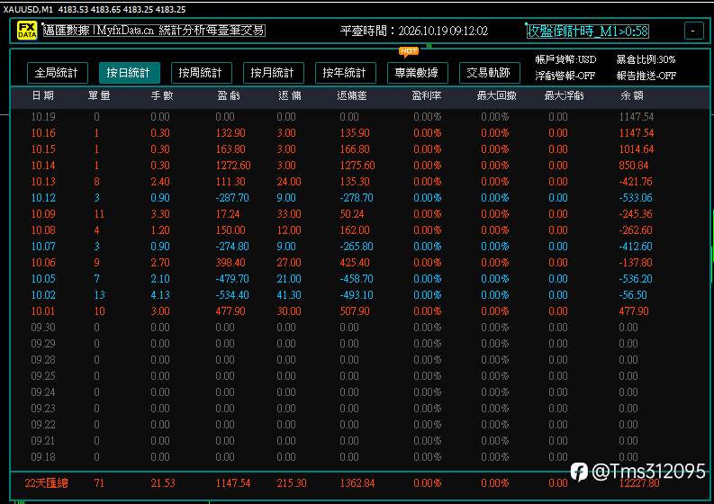Click the 盈虧 column header
The image size is (714, 504).
click(x=228, y=95)
